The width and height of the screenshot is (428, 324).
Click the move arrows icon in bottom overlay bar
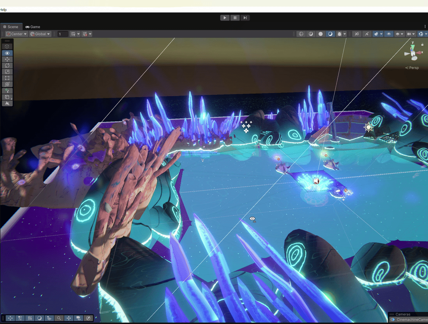click(x=10, y=318)
